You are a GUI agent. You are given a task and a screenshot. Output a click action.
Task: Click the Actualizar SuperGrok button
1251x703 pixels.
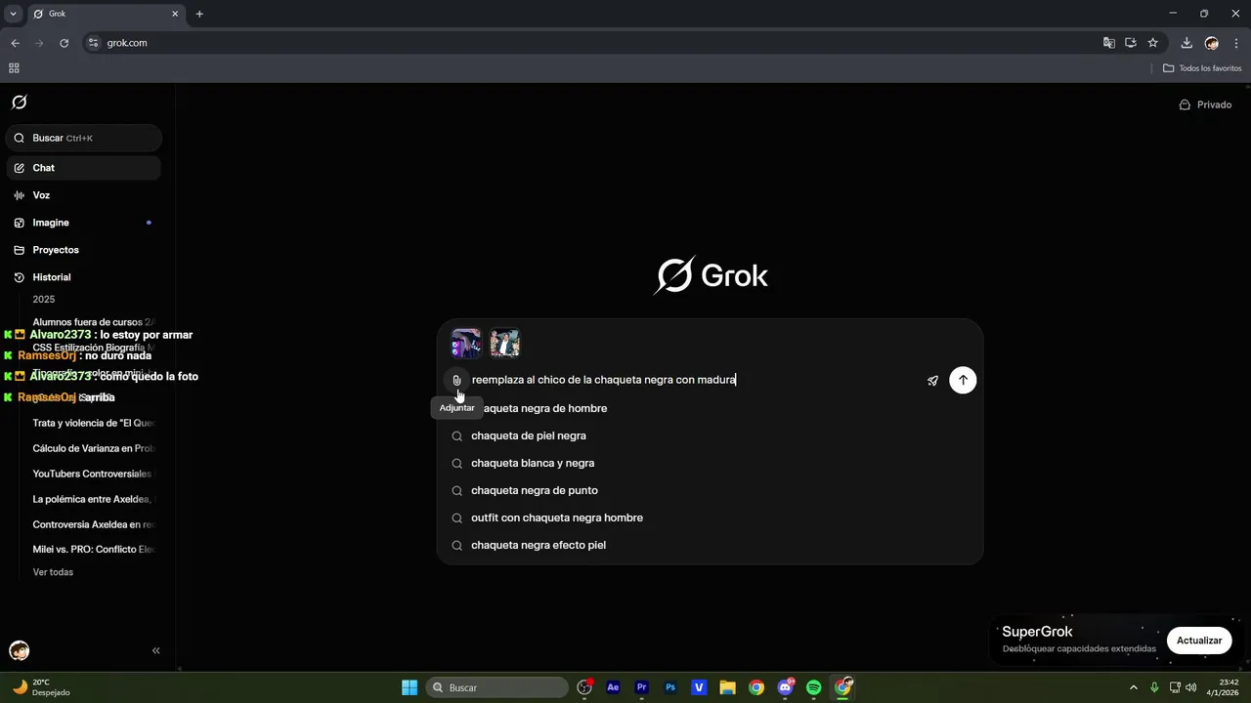point(1199,641)
